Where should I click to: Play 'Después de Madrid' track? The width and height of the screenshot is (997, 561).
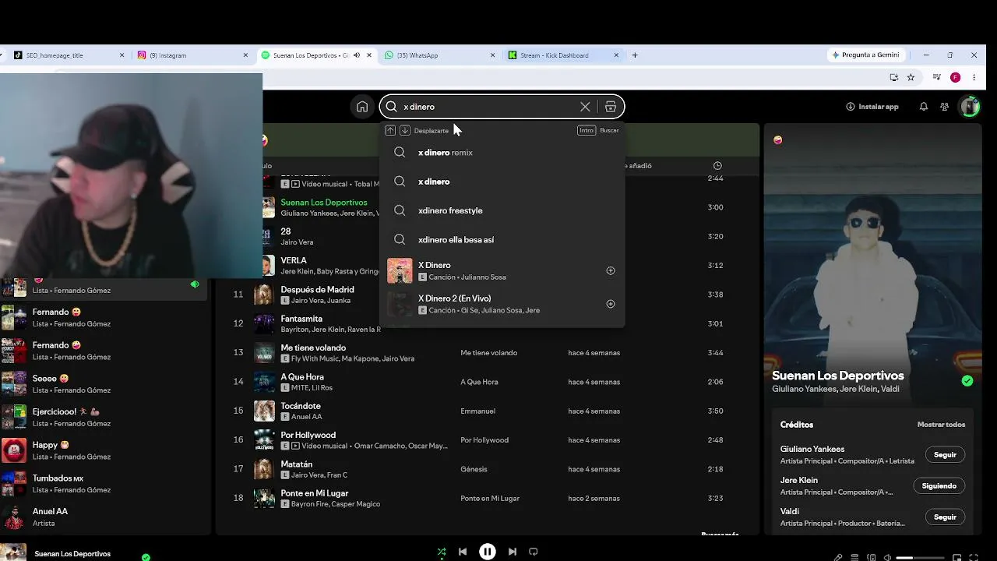click(x=317, y=289)
